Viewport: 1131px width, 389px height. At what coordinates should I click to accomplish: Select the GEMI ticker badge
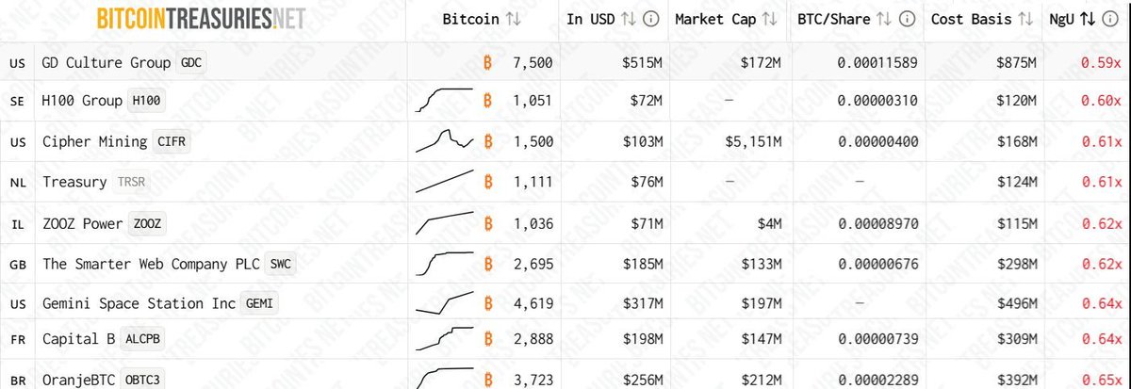click(x=260, y=304)
